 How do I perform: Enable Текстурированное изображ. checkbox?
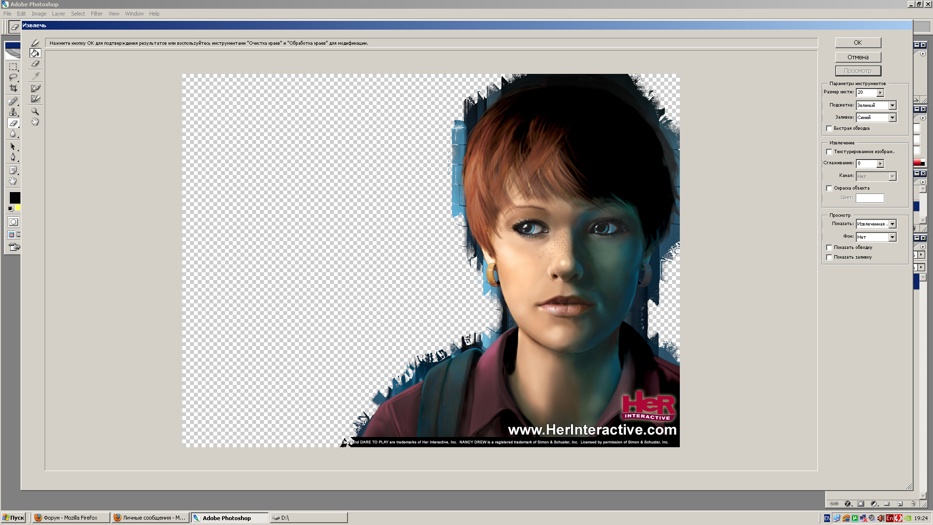point(829,152)
